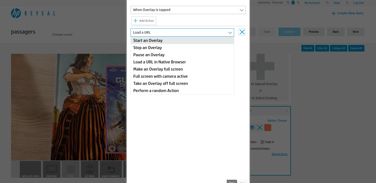
Task: Click the Back button
Action: (x=336, y=32)
